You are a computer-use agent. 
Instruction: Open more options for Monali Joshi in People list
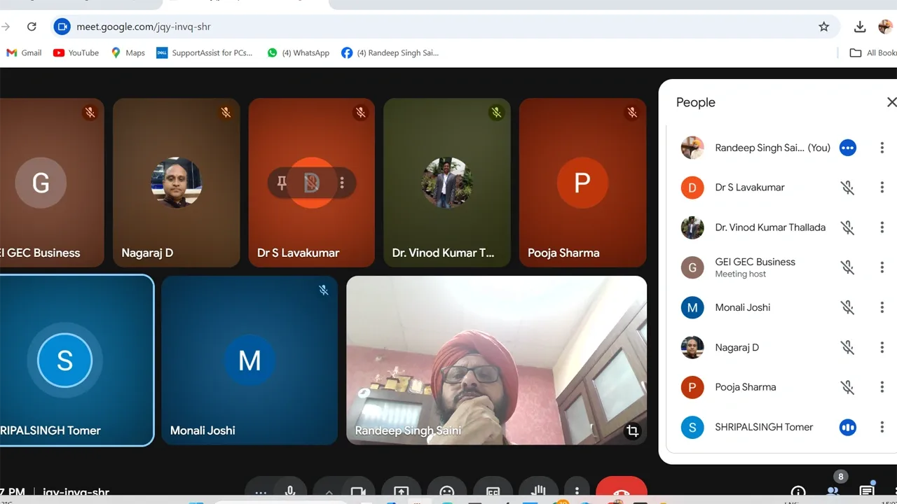882,307
